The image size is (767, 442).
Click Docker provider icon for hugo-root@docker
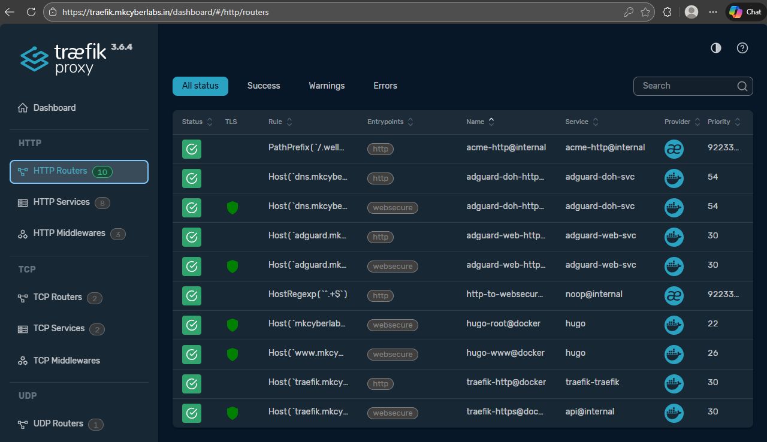tap(674, 325)
